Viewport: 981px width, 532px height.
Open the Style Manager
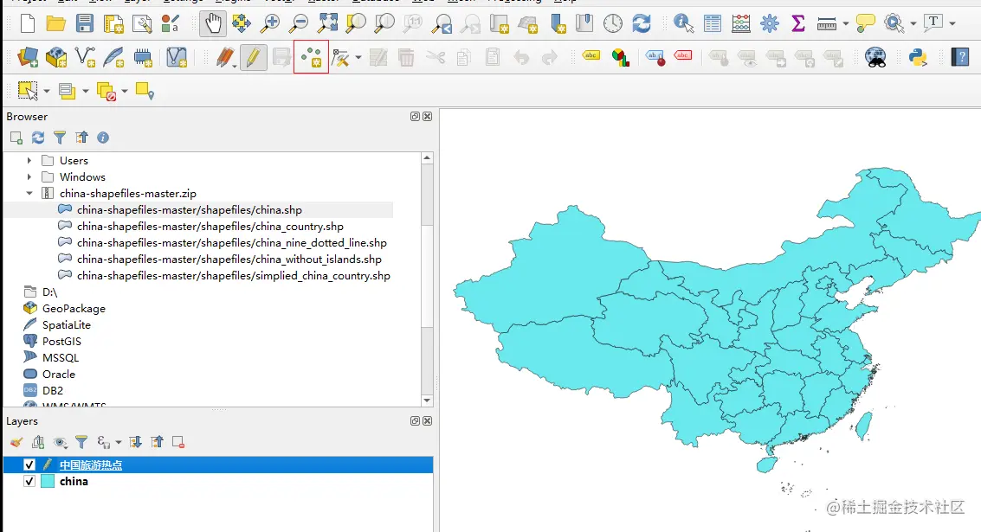pos(171,23)
